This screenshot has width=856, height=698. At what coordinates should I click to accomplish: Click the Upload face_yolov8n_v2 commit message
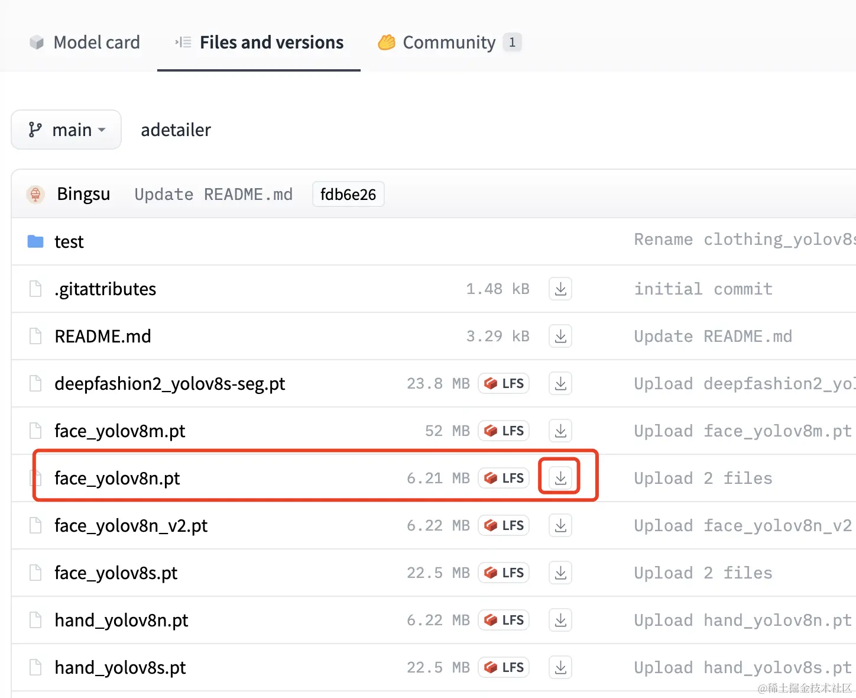click(x=743, y=525)
